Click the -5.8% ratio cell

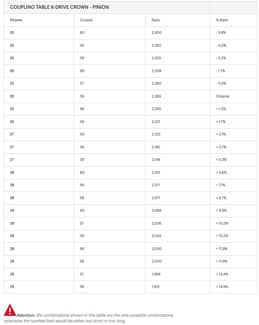click(x=221, y=33)
